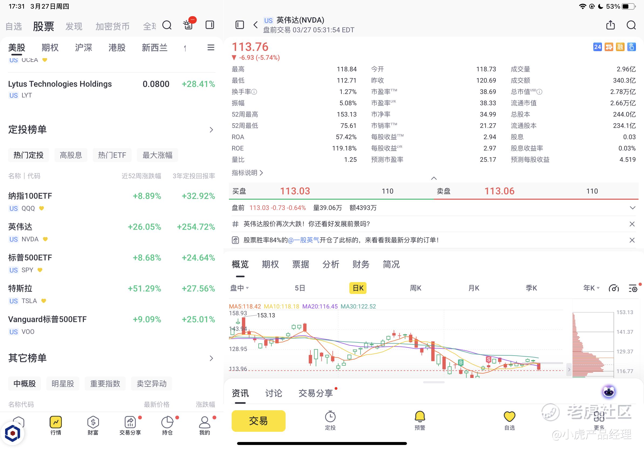Open 我的 profile in bottom bar
The image size is (644, 449).
(x=205, y=426)
